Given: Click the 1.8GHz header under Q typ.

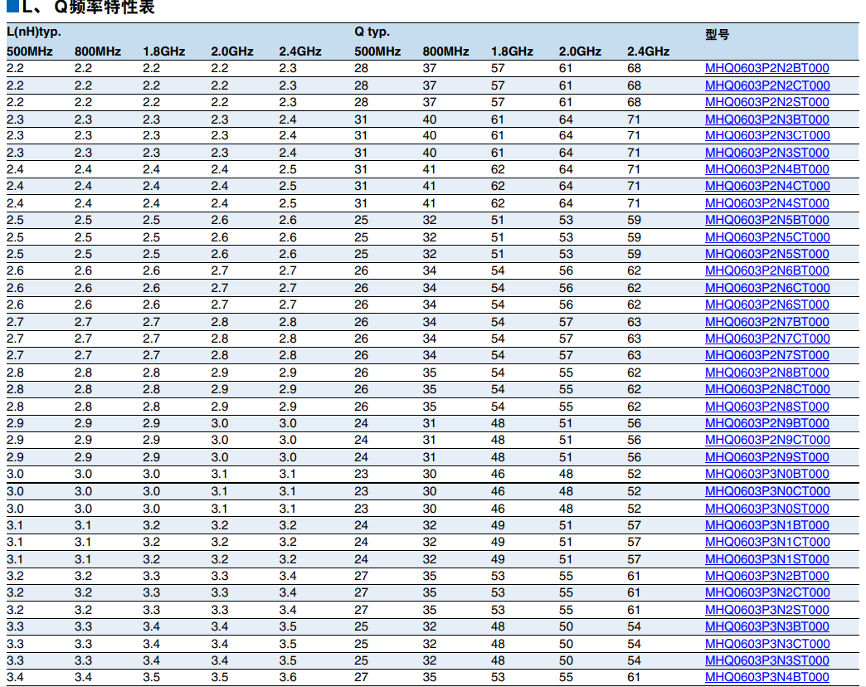Looking at the screenshot, I should point(513,51).
